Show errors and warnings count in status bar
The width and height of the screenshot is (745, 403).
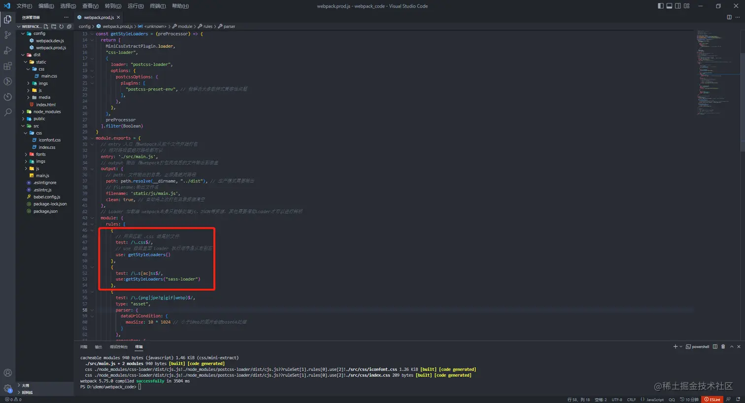(x=13, y=400)
